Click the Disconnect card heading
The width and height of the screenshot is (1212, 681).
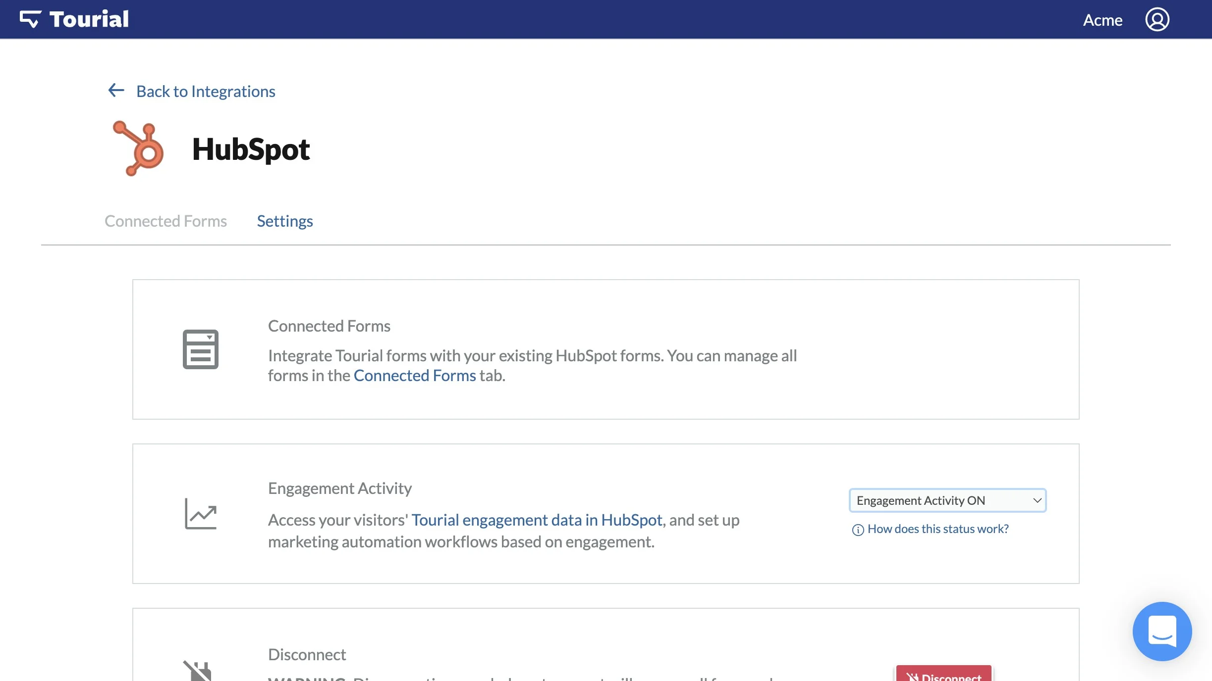coord(307,654)
